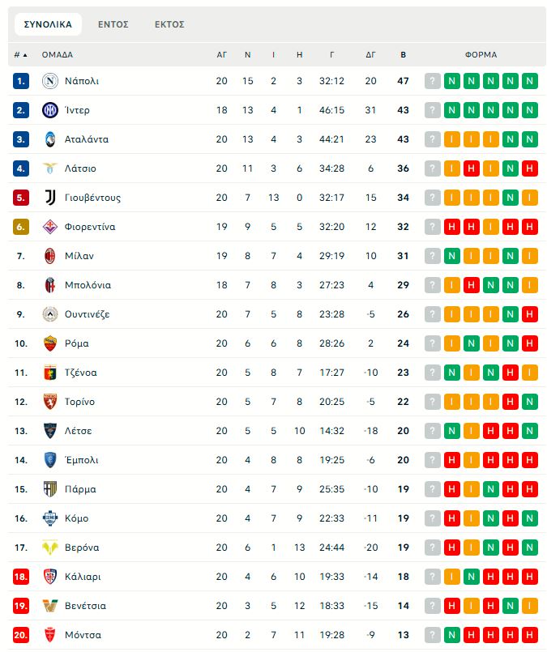The height and width of the screenshot is (652, 547).
Task: Open the Μπολόνια team link
Action: tap(88, 285)
